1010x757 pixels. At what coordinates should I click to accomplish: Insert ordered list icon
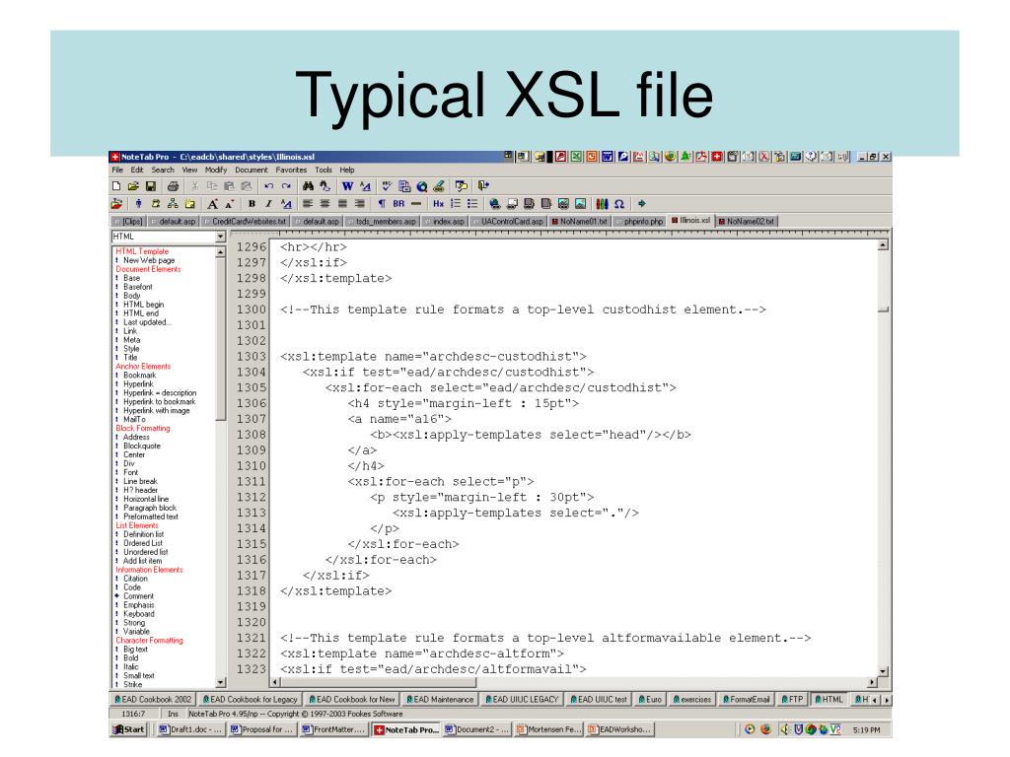click(456, 204)
